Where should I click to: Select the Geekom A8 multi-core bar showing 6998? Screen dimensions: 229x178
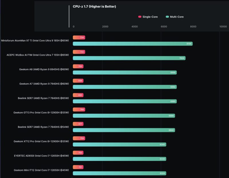[125, 73]
